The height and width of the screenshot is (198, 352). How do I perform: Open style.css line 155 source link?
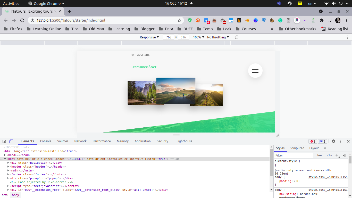pos(328,177)
